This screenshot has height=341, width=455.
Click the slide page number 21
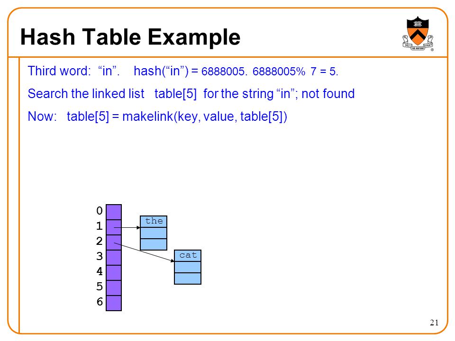434,323
